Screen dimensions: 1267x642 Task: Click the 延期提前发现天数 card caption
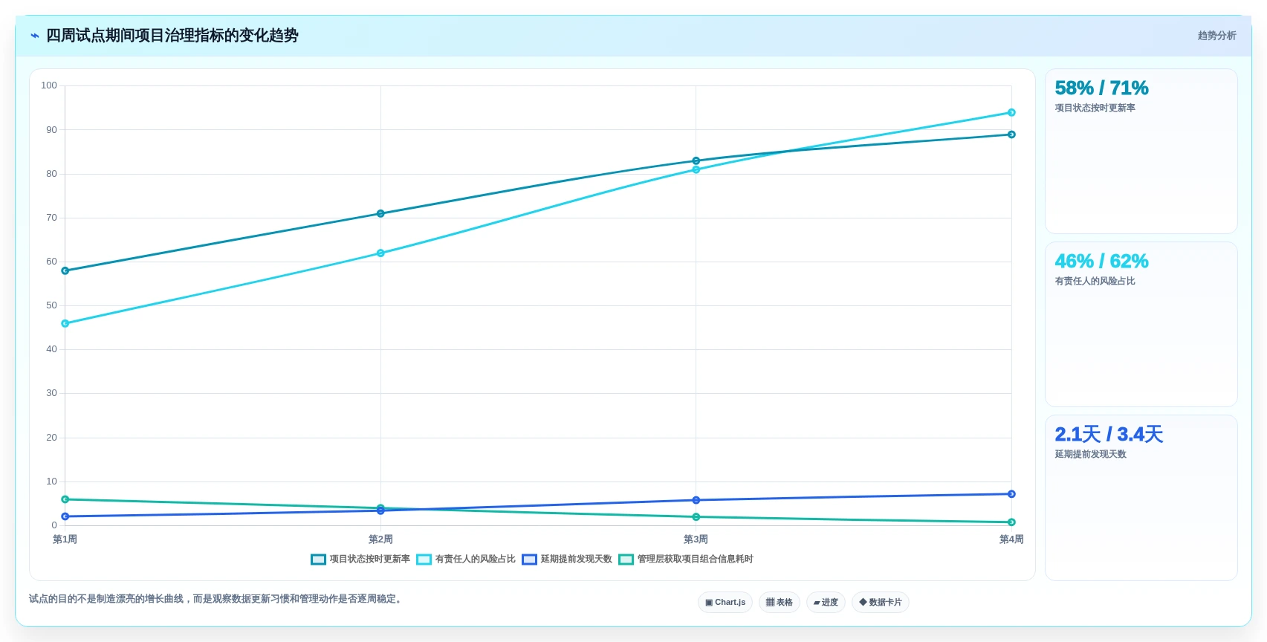click(1090, 455)
